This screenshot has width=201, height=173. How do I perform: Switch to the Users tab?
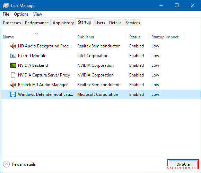click(x=100, y=23)
